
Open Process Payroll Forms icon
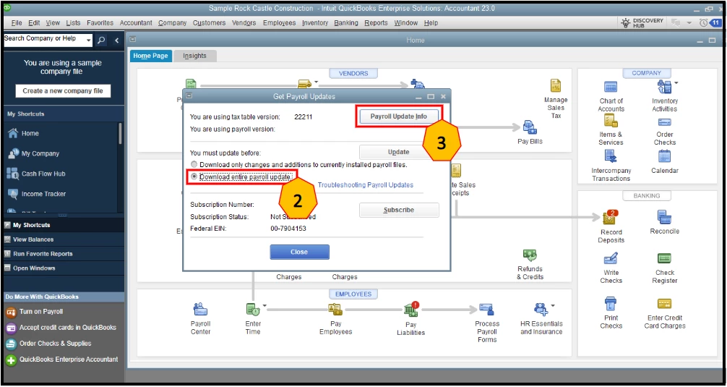[487, 309]
